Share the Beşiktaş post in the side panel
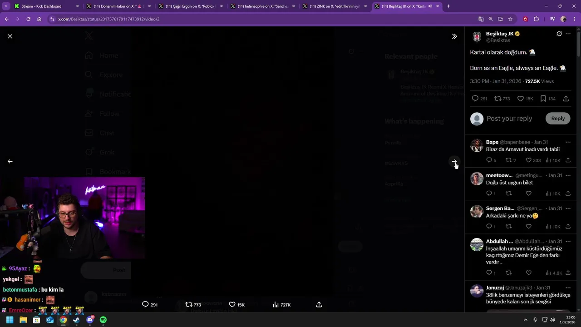Viewport: 581px width, 327px height. (566, 99)
